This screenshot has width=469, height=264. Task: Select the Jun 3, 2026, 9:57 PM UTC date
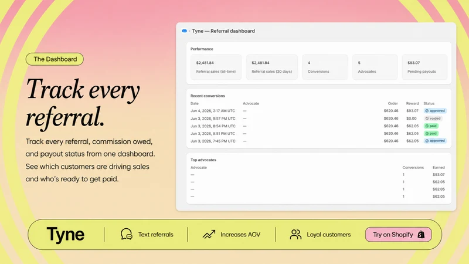[x=213, y=119]
